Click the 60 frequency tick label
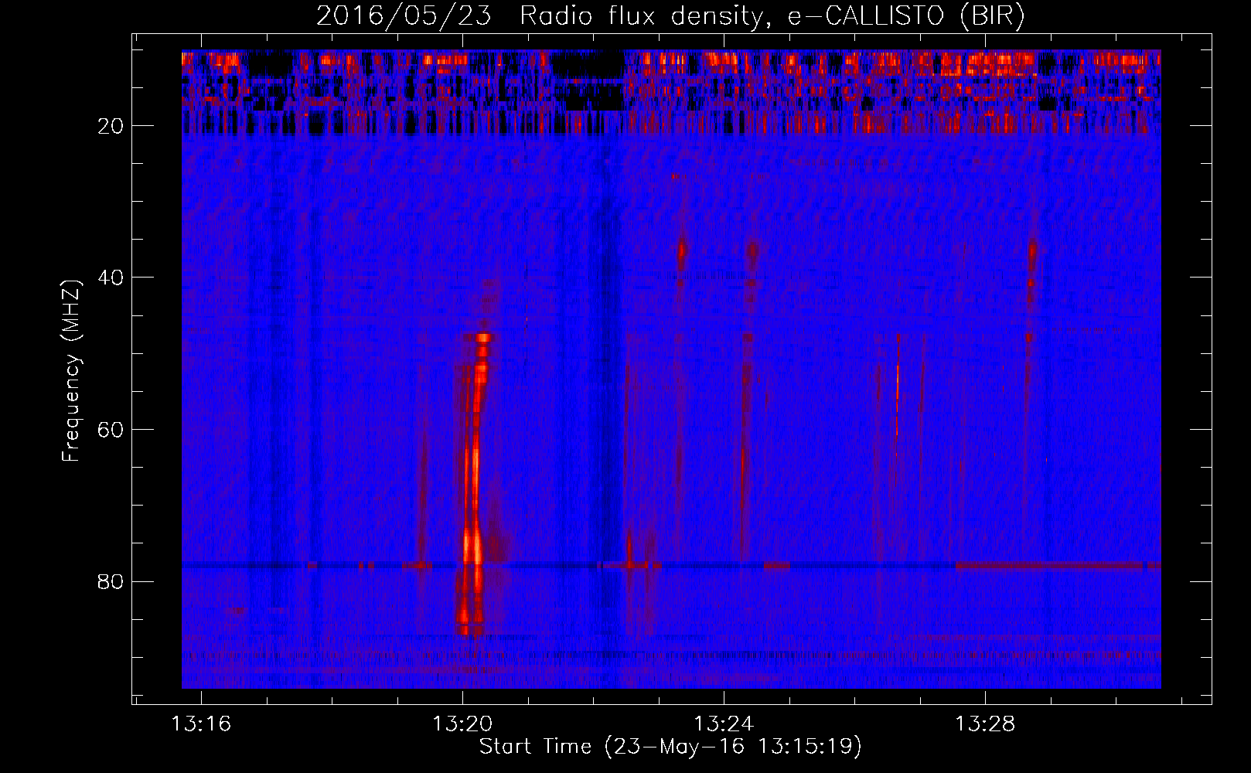1251x773 pixels. [111, 430]
